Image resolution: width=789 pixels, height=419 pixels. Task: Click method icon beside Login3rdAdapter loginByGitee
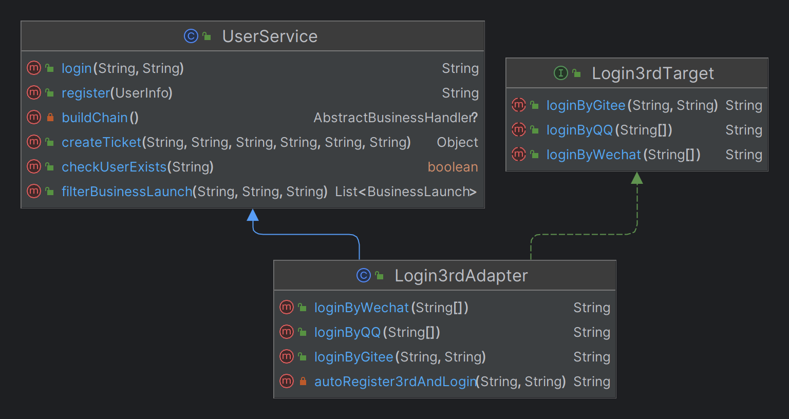tap(287, 356)
